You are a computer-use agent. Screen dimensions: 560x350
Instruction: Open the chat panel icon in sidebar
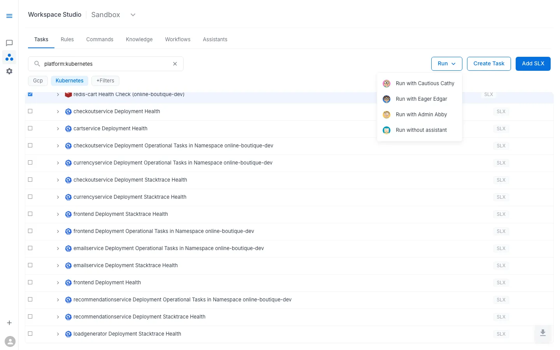point(9,43)
